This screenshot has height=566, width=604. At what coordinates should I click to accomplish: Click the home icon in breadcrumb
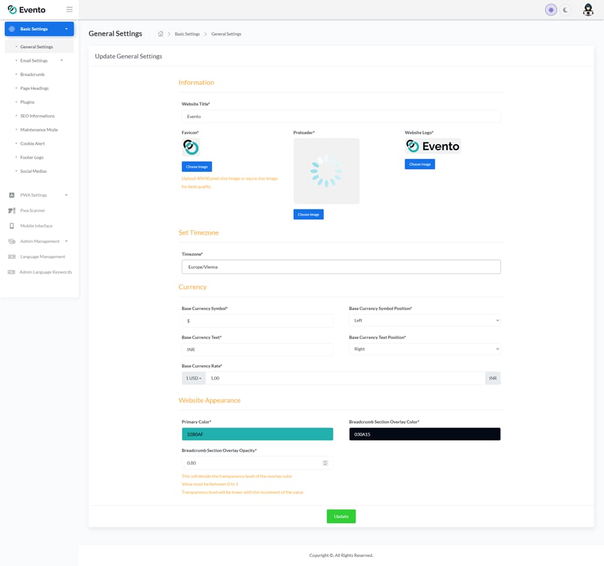tap(161, 34)
